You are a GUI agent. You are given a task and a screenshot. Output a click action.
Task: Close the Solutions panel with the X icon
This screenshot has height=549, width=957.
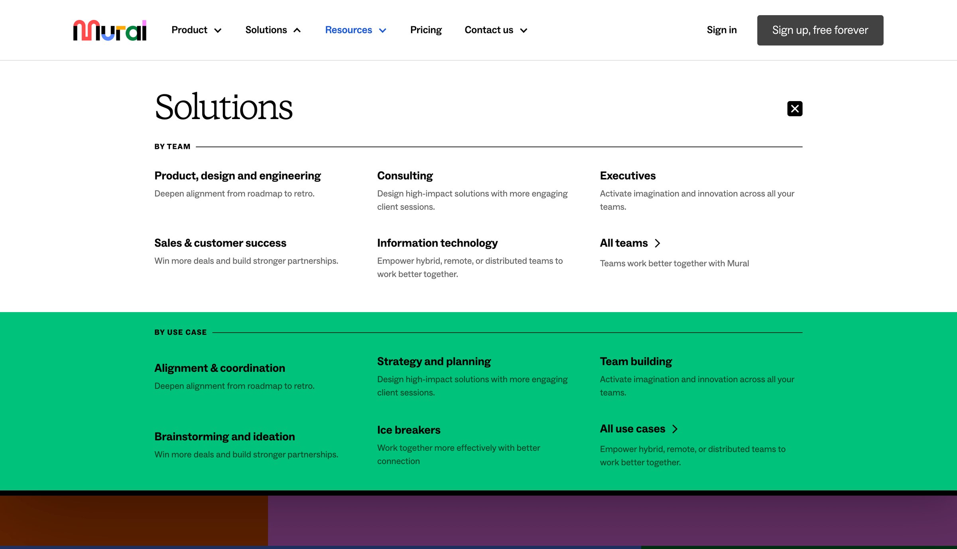coord(794,109)
